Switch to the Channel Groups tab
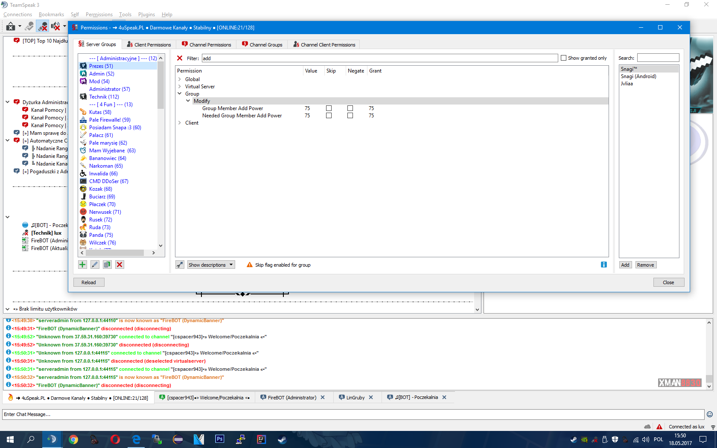Image resolution: width=717 pixels, height=448 pixels. pos(262,44)
